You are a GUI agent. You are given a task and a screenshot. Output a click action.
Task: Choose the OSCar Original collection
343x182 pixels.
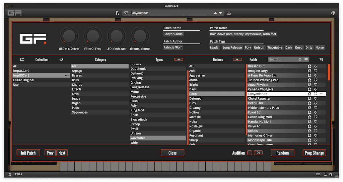(41, 80)
